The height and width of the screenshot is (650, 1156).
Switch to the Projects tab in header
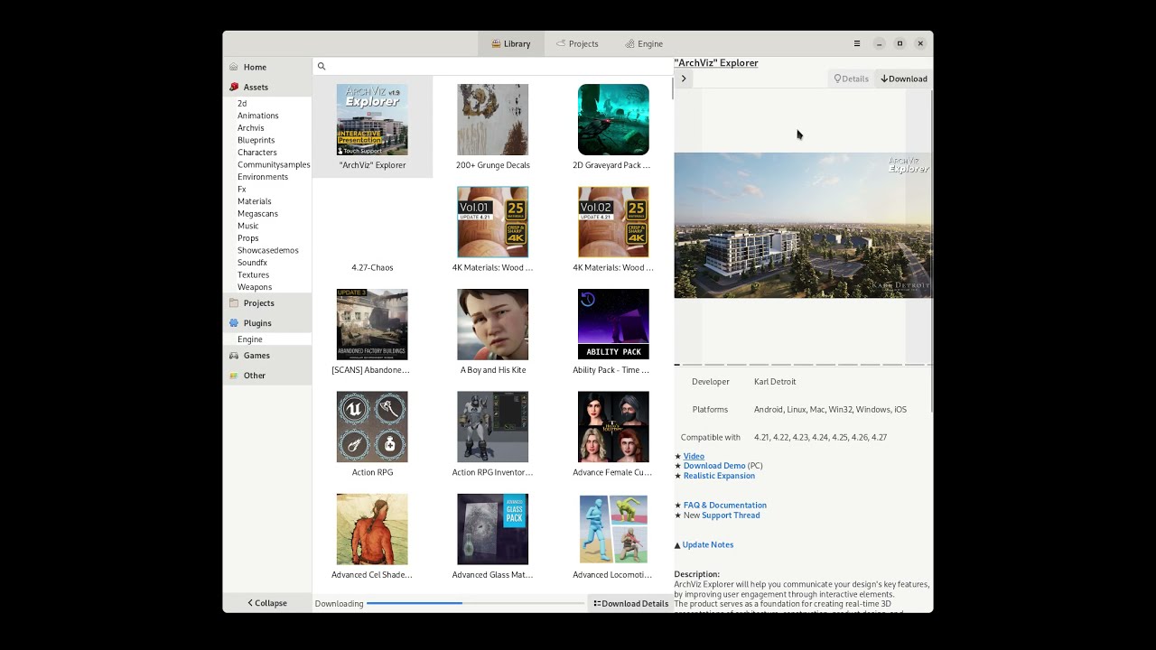tap(577, 43)
